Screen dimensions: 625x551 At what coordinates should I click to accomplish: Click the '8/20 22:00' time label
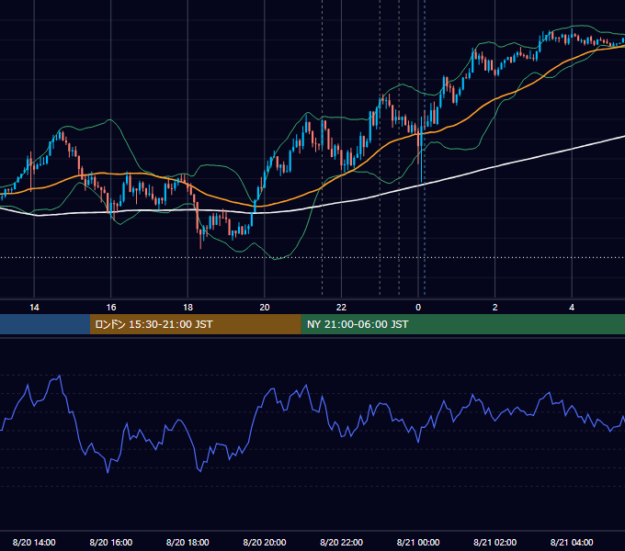(x=341, y=542)
